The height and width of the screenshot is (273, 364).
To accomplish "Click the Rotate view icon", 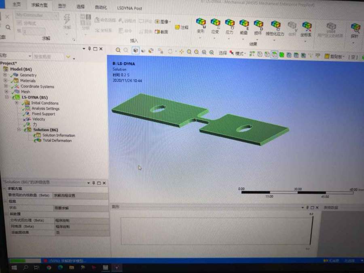I will pyautogui.click(x=170, y=51).
